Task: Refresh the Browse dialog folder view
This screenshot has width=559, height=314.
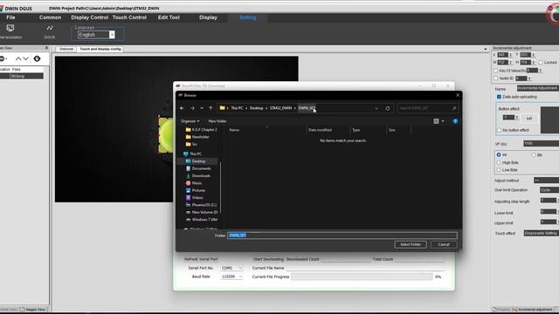Action: click(x=388, y=108)
